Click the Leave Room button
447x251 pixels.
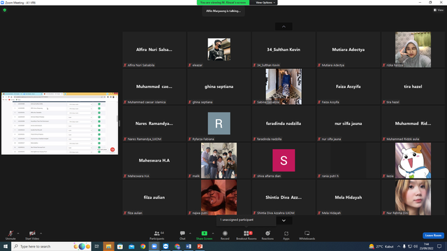click(x=433, y=236)
